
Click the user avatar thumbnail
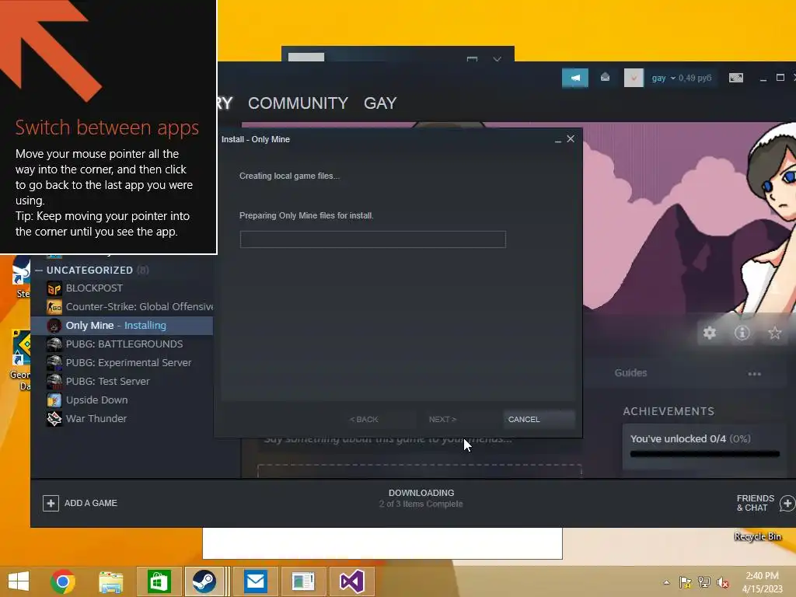click(x=634, y=78)
